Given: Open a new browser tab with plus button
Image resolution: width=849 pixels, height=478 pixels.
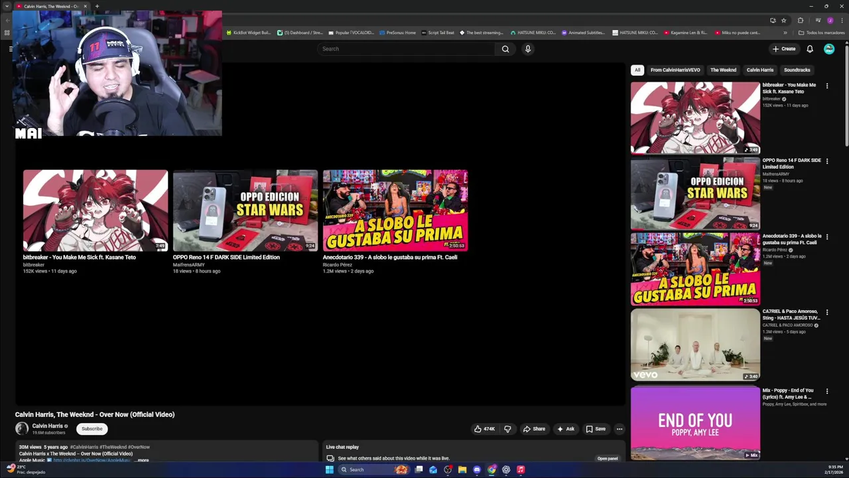Looking at the screenshot, I should 97,6.
